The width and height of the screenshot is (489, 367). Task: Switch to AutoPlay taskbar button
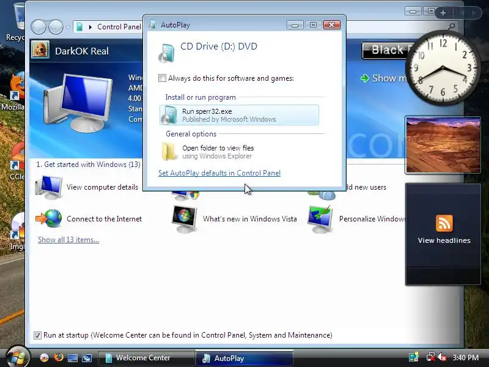point(244,358)
